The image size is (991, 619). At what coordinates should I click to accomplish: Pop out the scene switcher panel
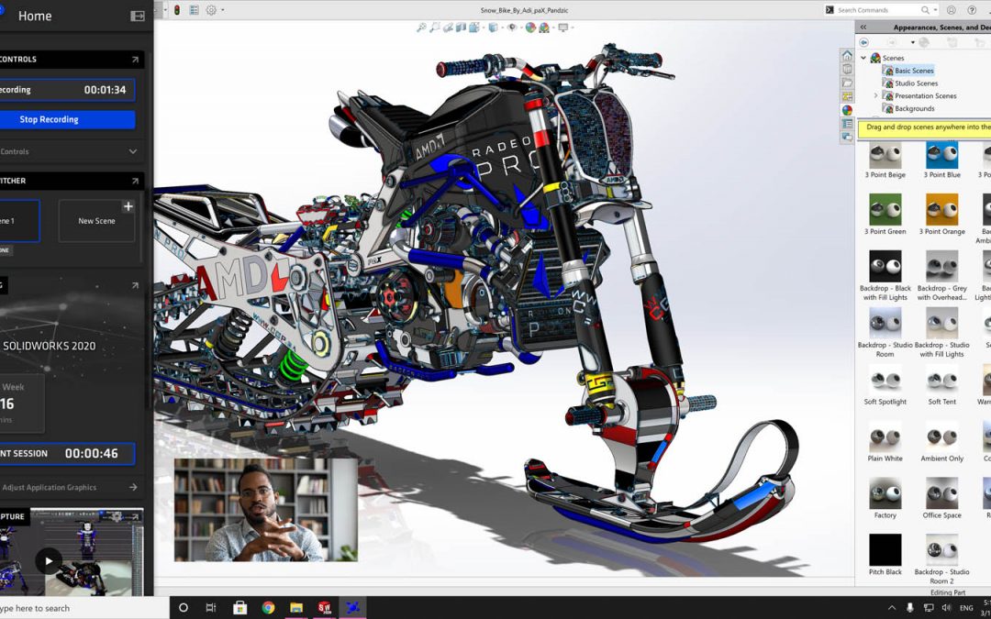pyautogui.click(x=135, y=181)
